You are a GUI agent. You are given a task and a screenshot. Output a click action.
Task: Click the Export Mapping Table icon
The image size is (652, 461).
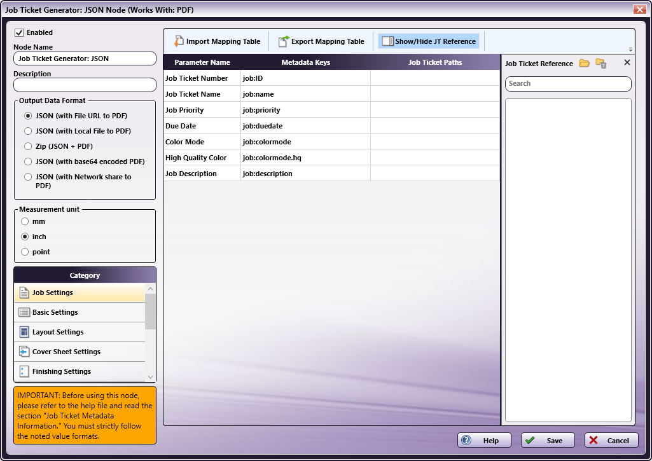pyautogui.click(x=284, y=41)
